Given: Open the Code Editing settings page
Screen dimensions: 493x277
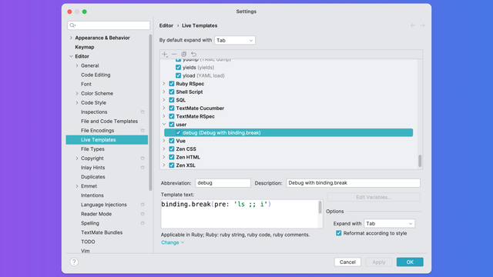Looking at the screenshot, I should tap(96, 75).
